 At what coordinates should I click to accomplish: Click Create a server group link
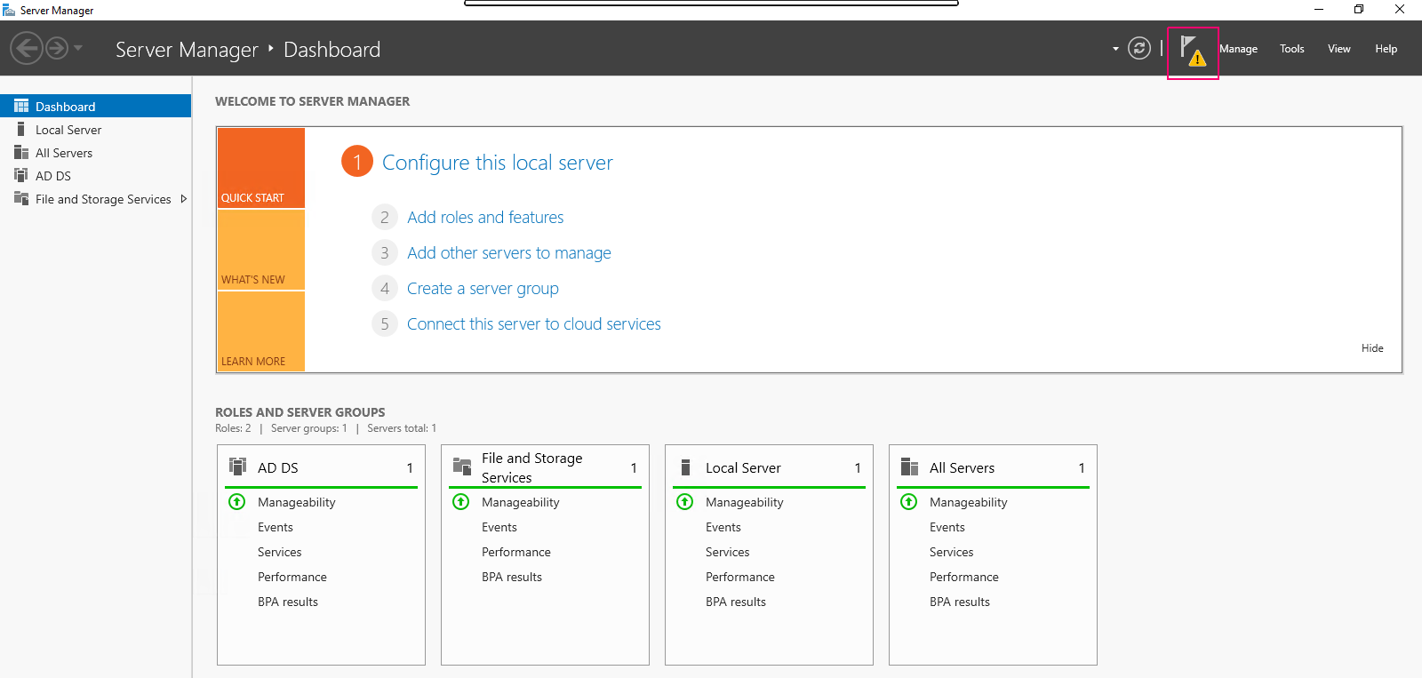483,288
